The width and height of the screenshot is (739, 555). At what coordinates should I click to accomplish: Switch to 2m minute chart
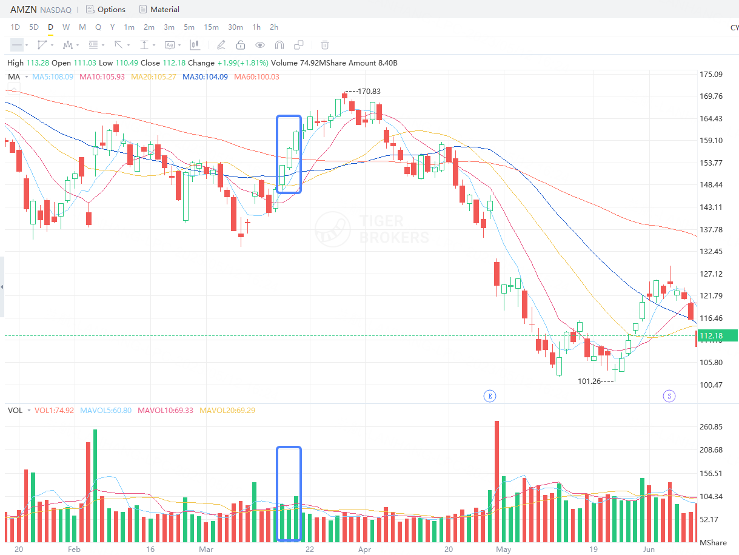pyautogui.click(x=149, y=27)
